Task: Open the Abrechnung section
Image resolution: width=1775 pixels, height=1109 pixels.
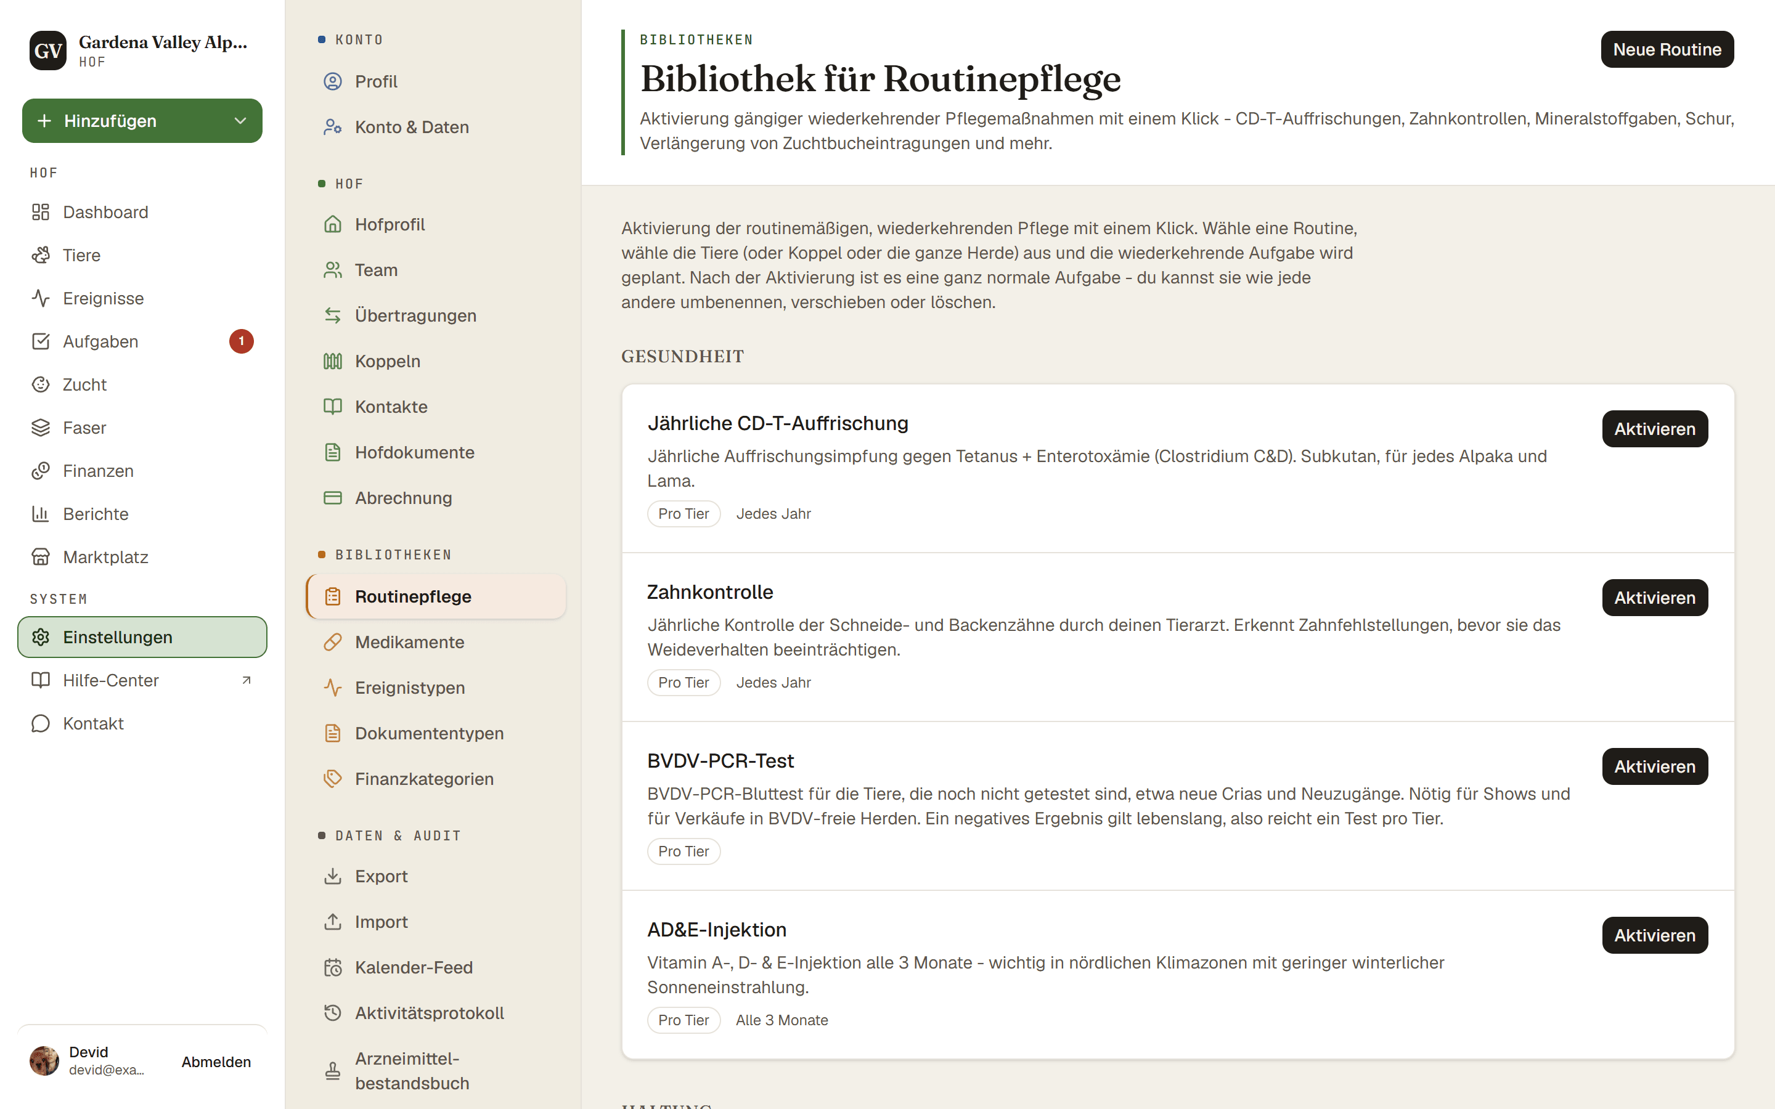Action: [436, 498]
